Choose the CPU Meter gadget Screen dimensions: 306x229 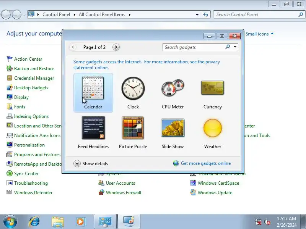tap(173, 92)
